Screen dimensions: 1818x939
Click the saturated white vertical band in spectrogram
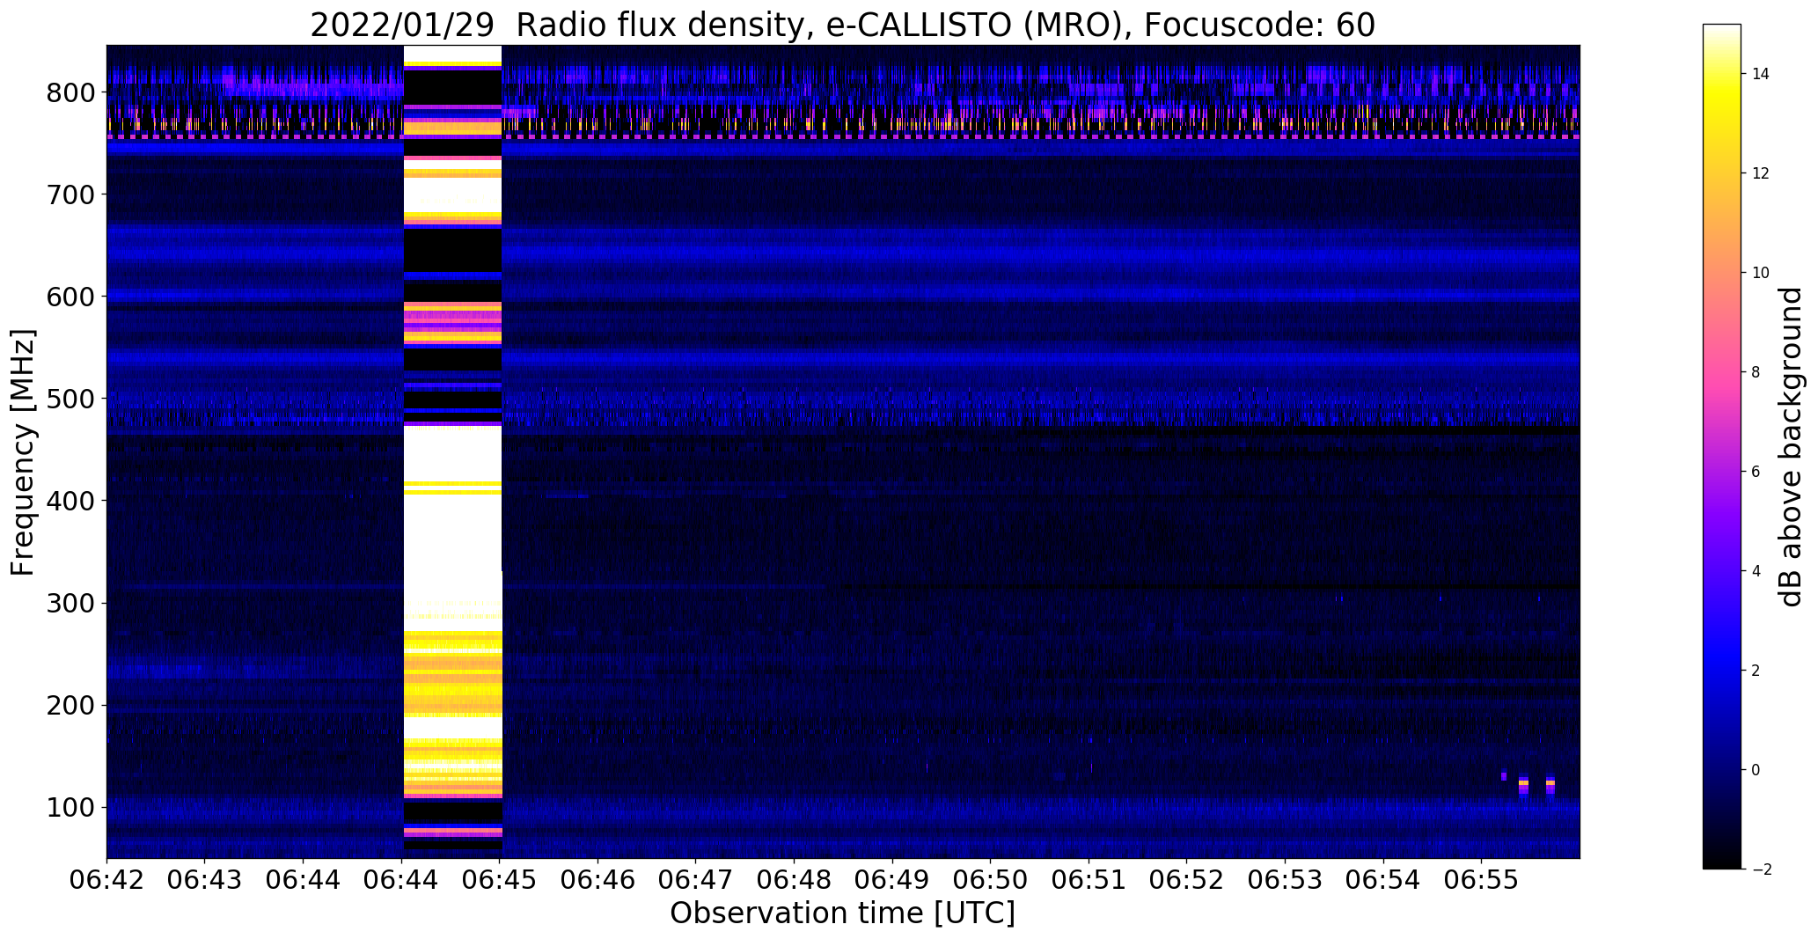click(x=452, y=451)
